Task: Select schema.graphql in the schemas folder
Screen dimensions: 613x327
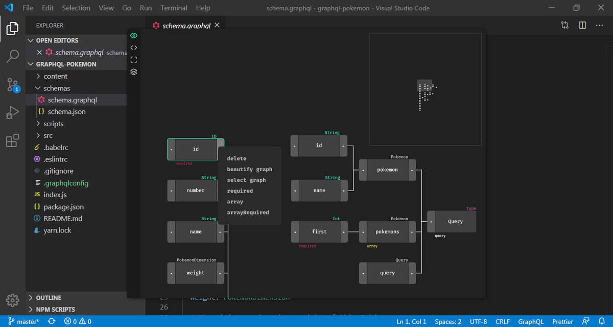Action: click(x=76, y=100)
